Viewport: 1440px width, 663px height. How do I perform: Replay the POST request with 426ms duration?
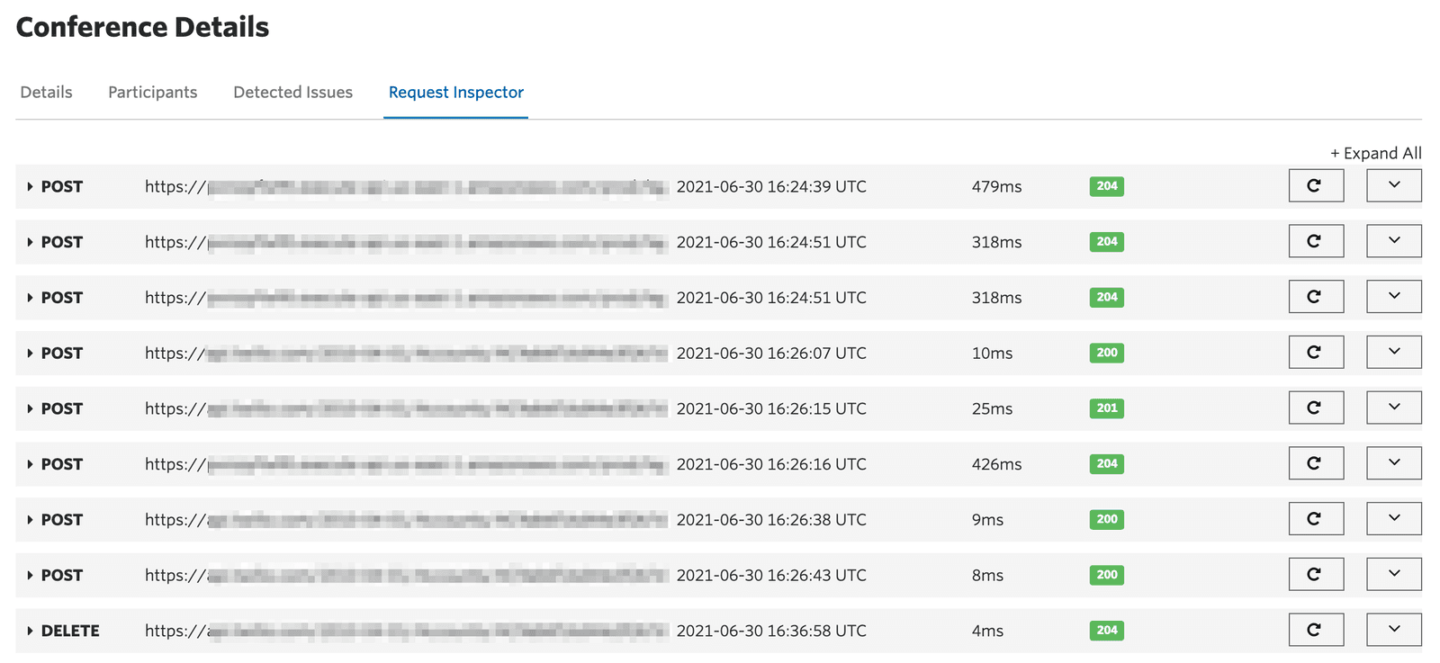click(1316, 462)
